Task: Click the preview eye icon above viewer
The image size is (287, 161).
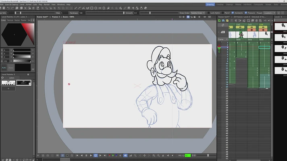Action: (x=205, y=17)
